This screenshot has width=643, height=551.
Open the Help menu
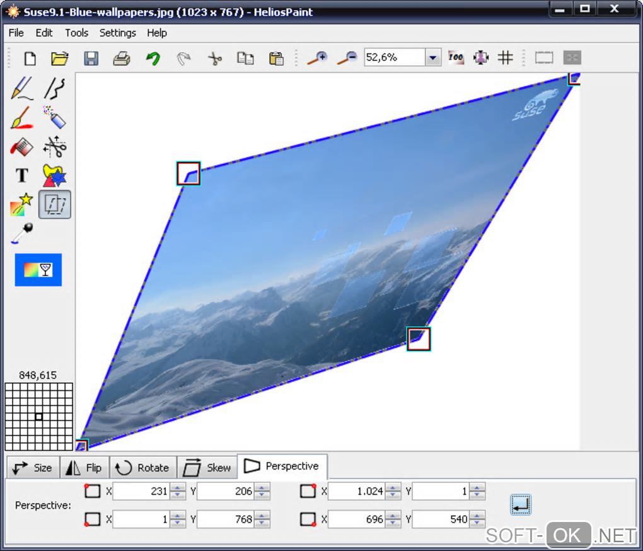157,33
